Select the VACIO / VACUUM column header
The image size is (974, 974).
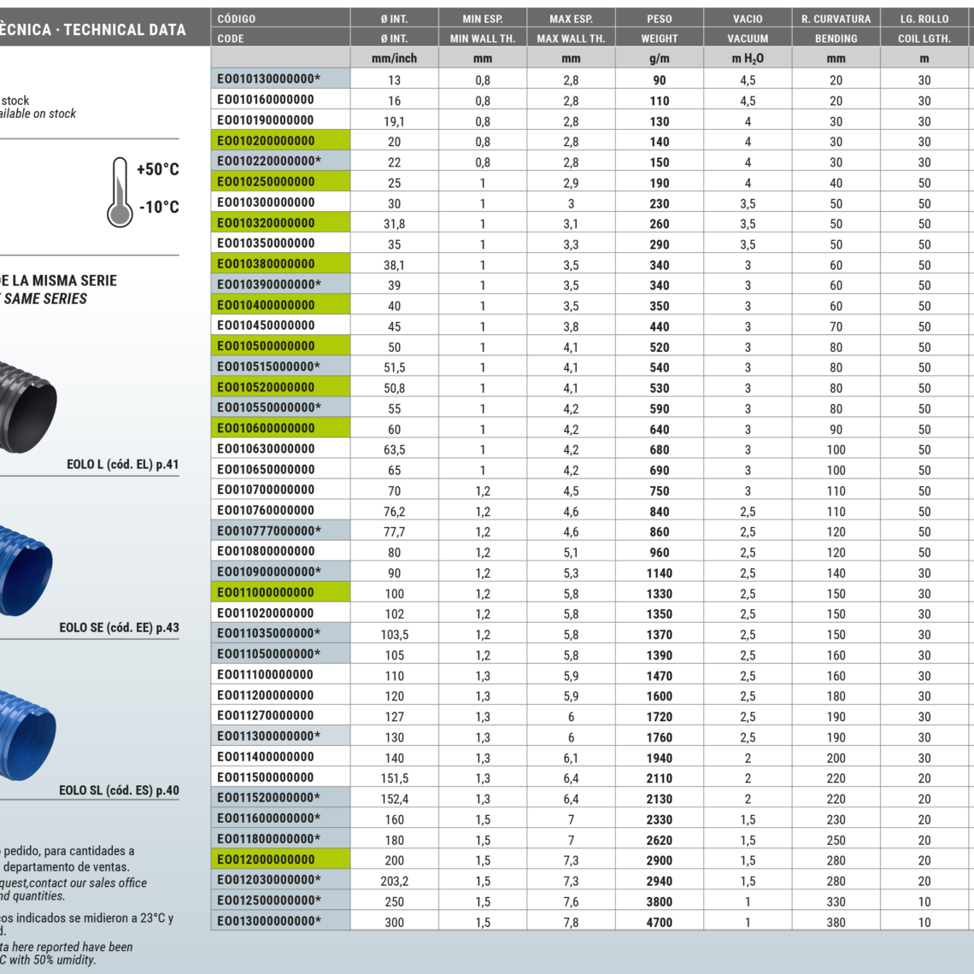[748, 28]
